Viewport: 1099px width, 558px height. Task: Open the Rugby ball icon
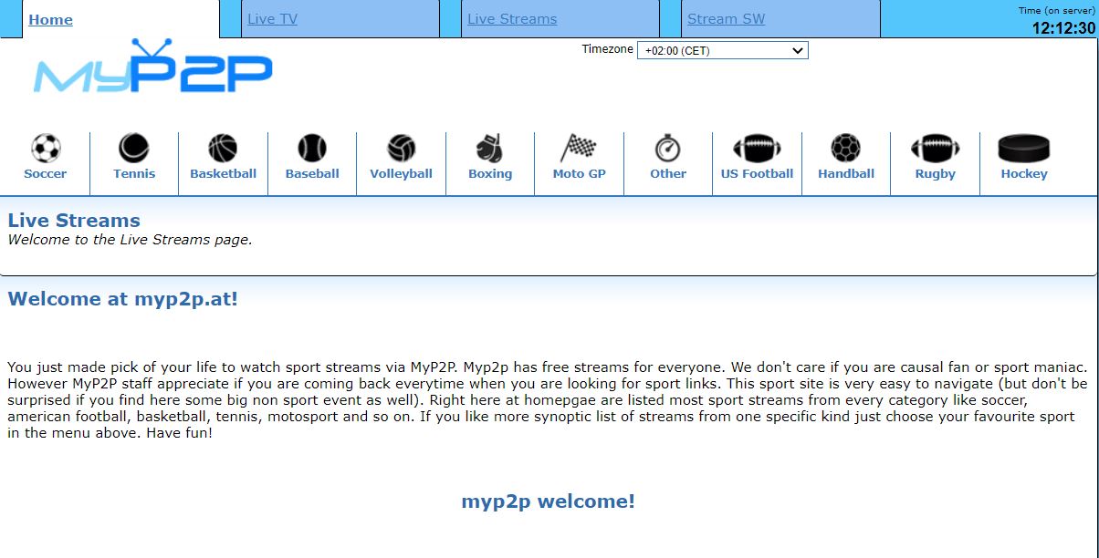[x=936, y=148]
